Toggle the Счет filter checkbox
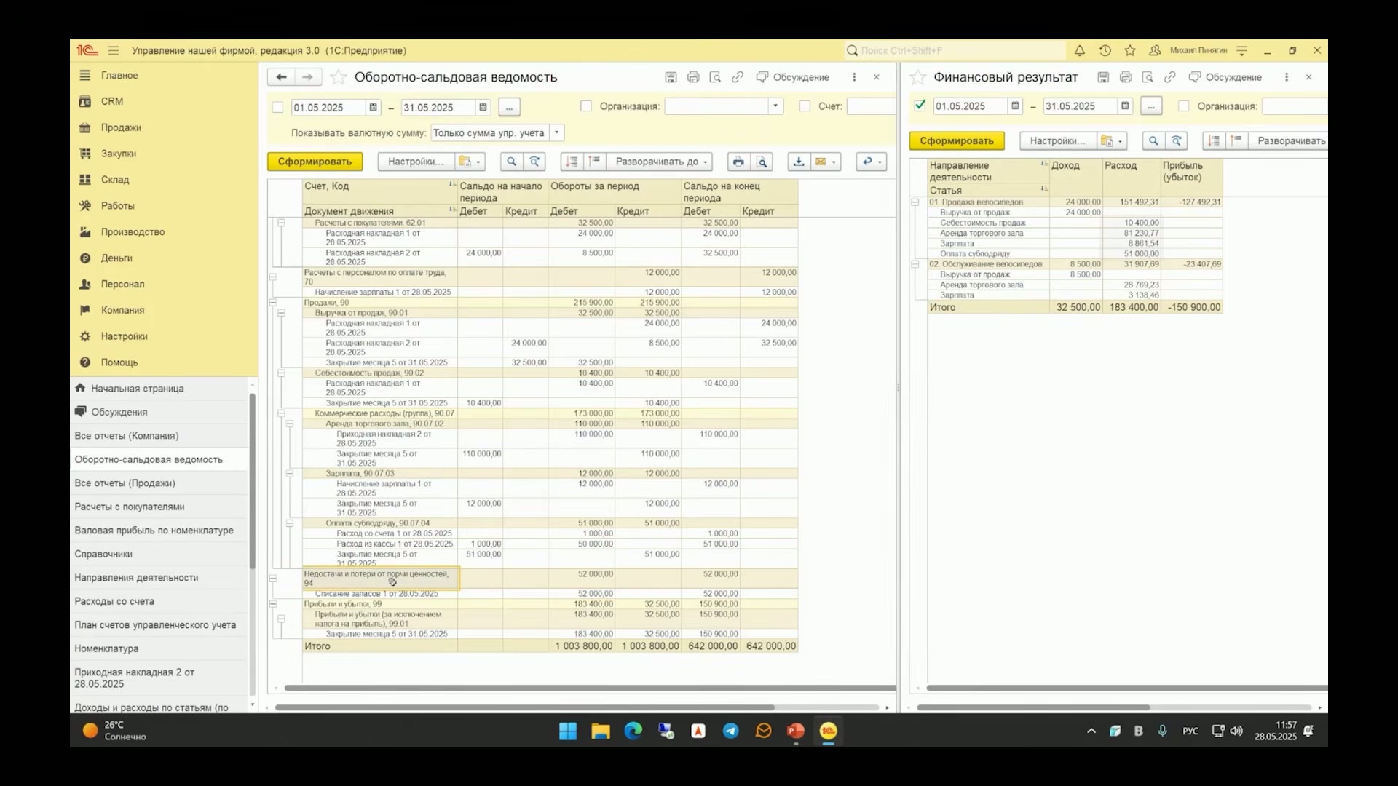1398x786 pixels. [x=805, y=106]
